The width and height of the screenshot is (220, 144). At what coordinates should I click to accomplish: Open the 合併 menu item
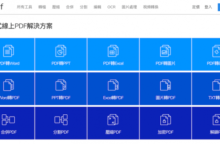(70, 7)
